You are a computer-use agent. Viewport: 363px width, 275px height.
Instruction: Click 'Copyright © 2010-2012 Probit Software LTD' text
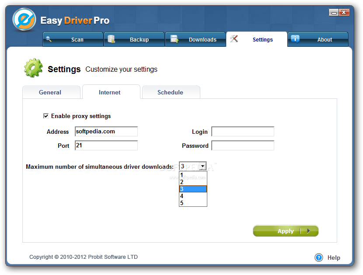click(x=84, y=257)
